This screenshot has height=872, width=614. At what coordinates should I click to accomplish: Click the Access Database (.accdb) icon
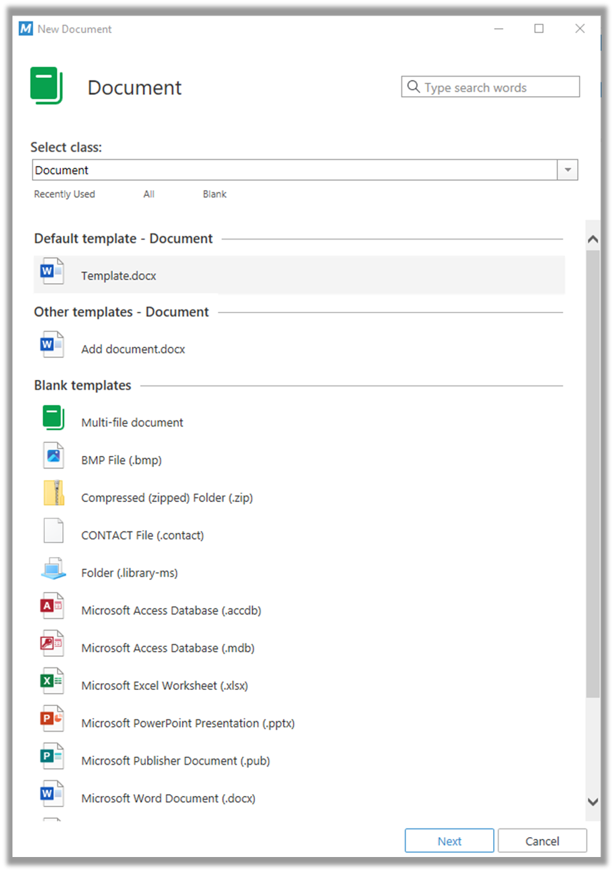tap(52, 606)
